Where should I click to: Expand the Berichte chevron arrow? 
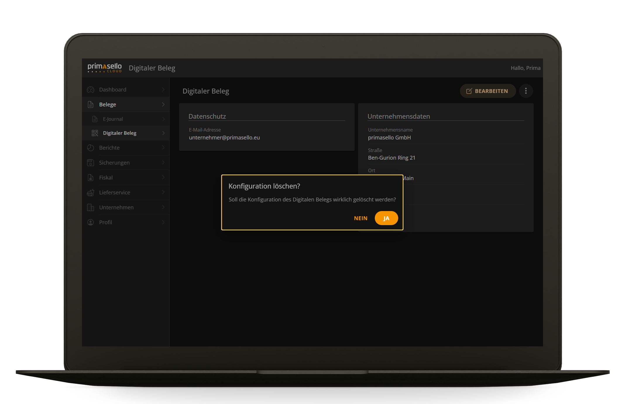coord(163,148)
